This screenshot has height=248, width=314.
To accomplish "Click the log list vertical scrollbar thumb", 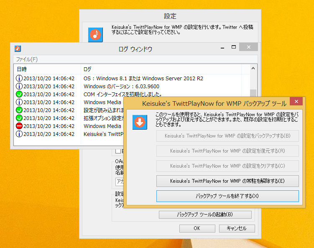I will point(253,93).
